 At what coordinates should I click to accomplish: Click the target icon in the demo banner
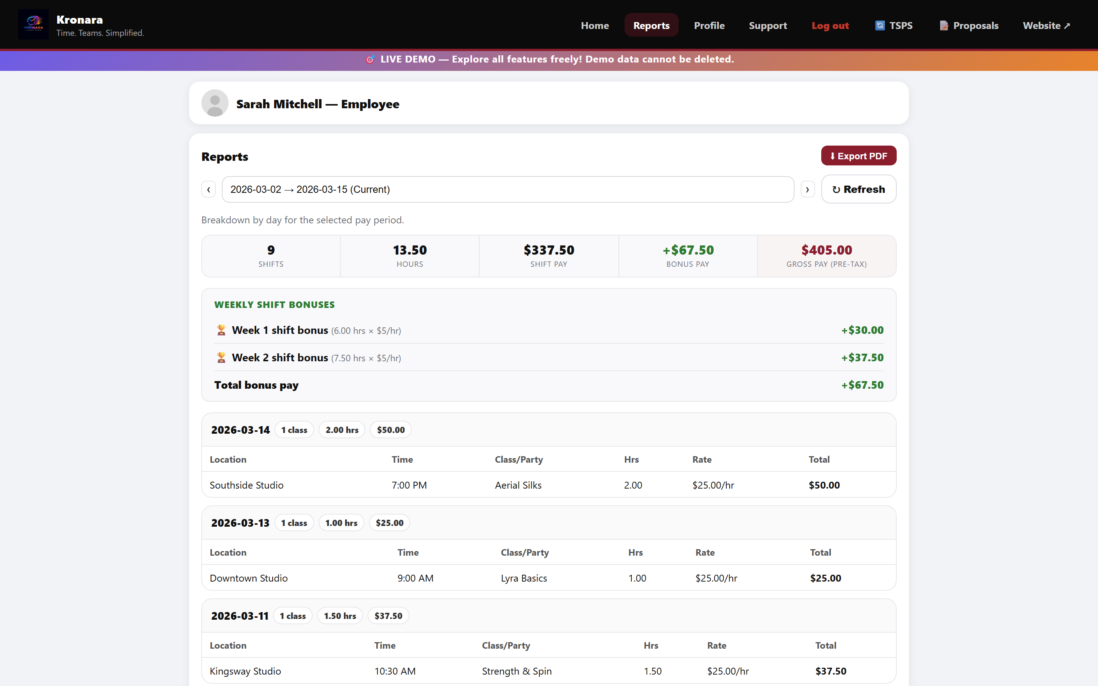click(370, 59)
